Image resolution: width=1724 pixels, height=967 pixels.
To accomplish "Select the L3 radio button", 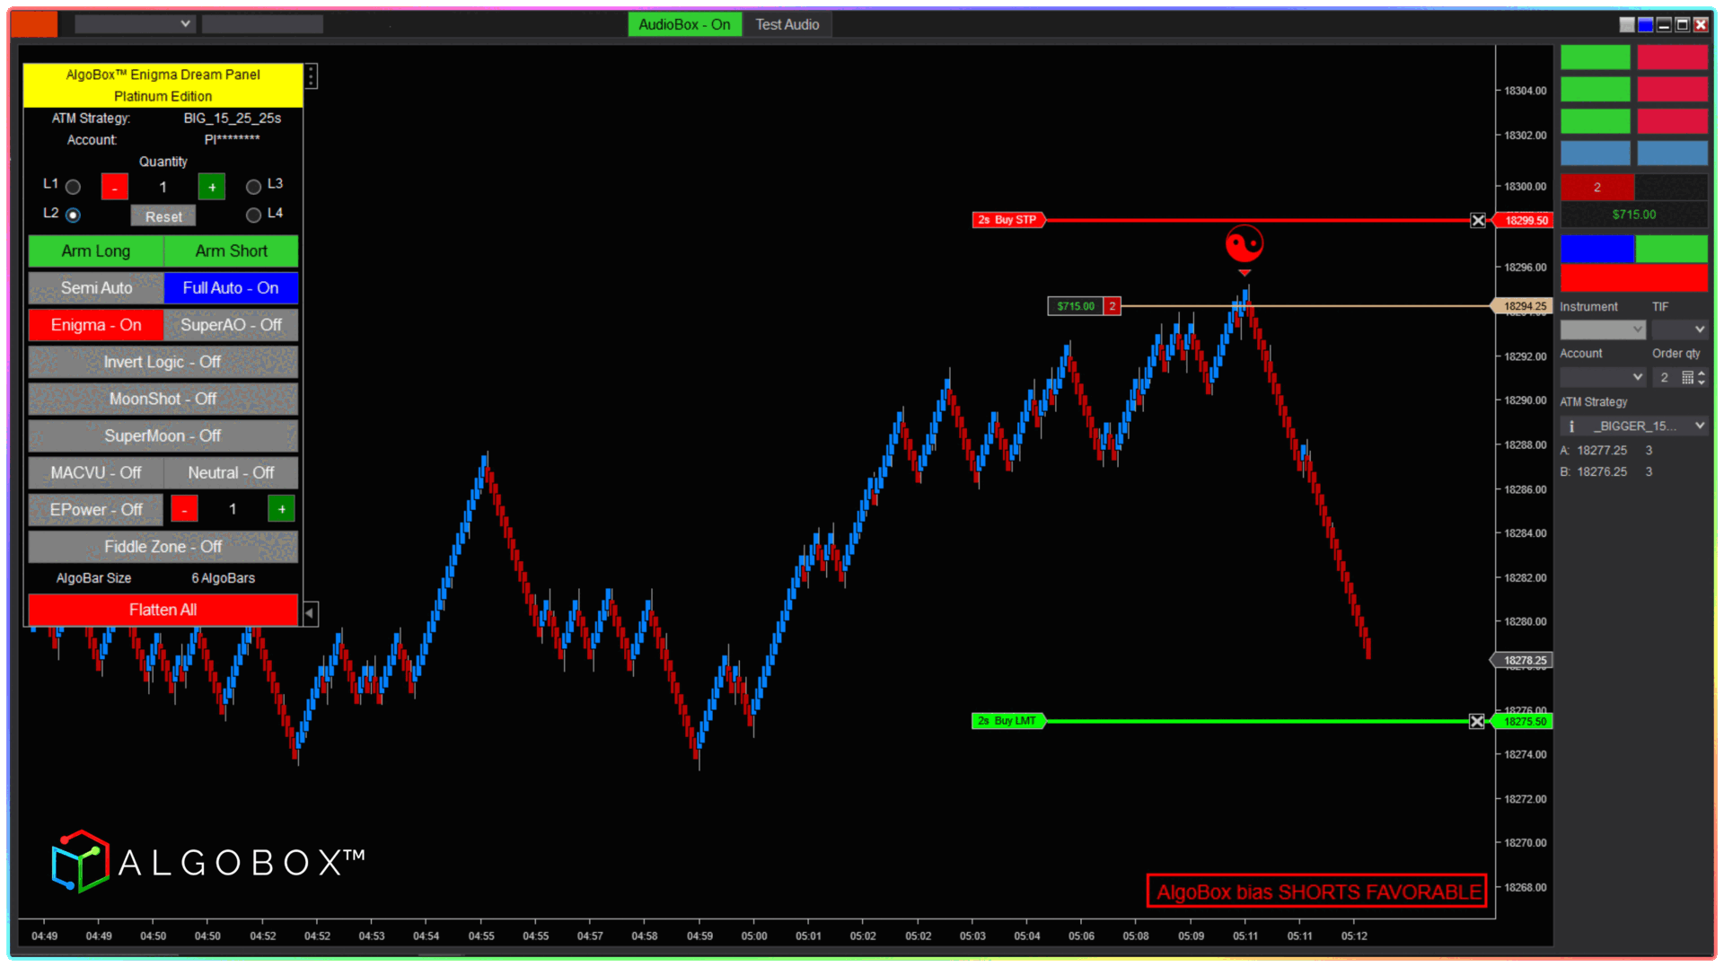I will tap(253, 187).
